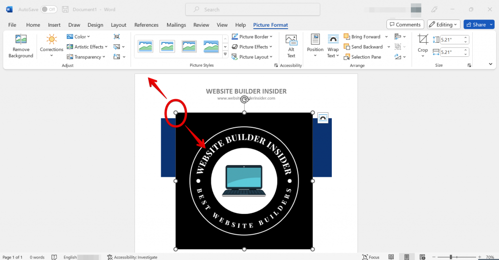Switch to the Layout tab
This screenshot has height=260, width=499.
[x=118, y=25]
